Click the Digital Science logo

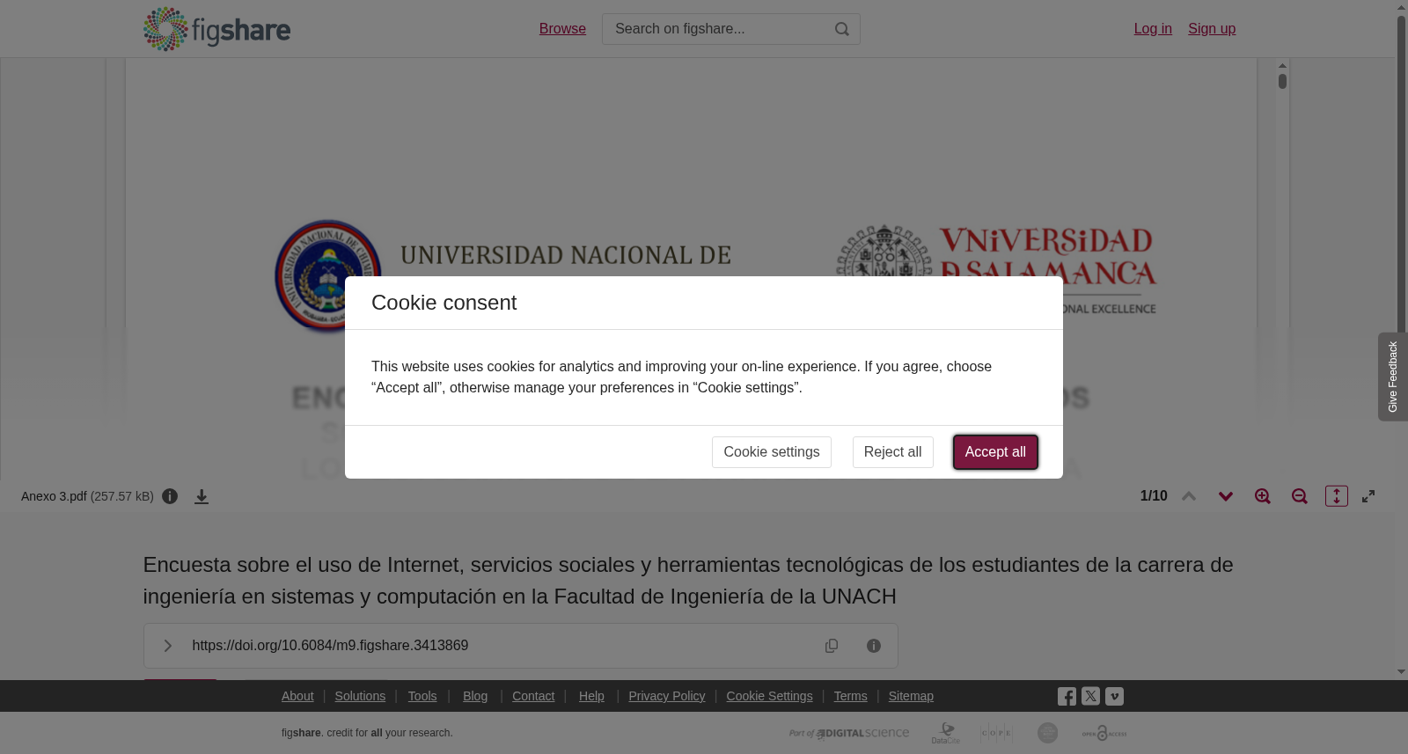point(849,733)
